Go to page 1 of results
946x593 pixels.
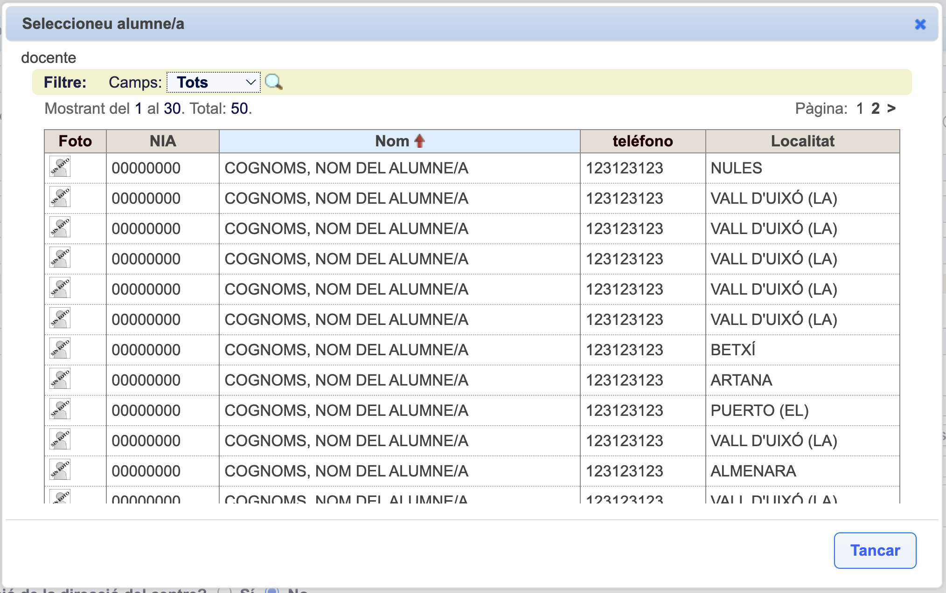860,109
